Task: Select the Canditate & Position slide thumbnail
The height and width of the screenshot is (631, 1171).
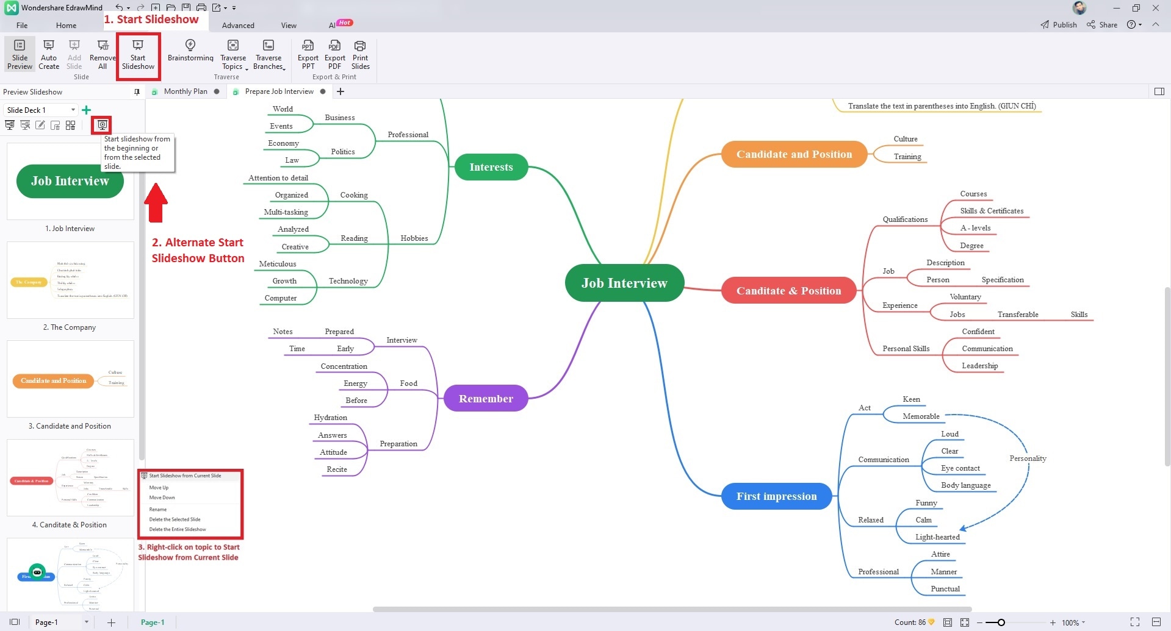Action: pos(70,477)
